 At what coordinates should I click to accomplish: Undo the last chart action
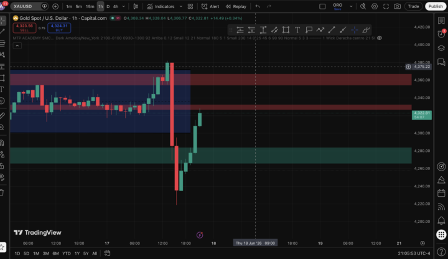tap(258, 6)
